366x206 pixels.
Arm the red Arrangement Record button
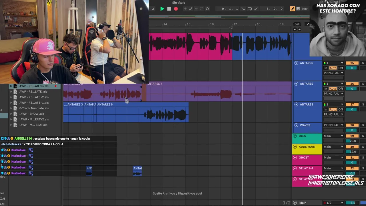point(176,9)
